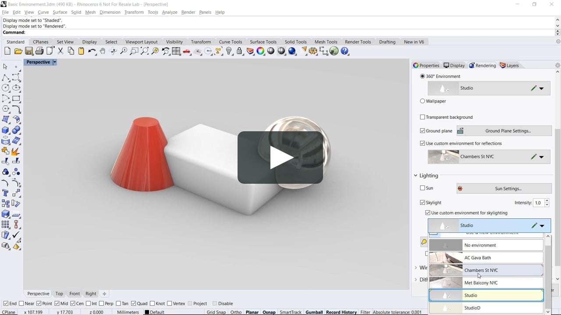The width and height of the screenshot is (561, 315).
Task: Toggle Transparent background checkbox
Action: coord(423,117)
